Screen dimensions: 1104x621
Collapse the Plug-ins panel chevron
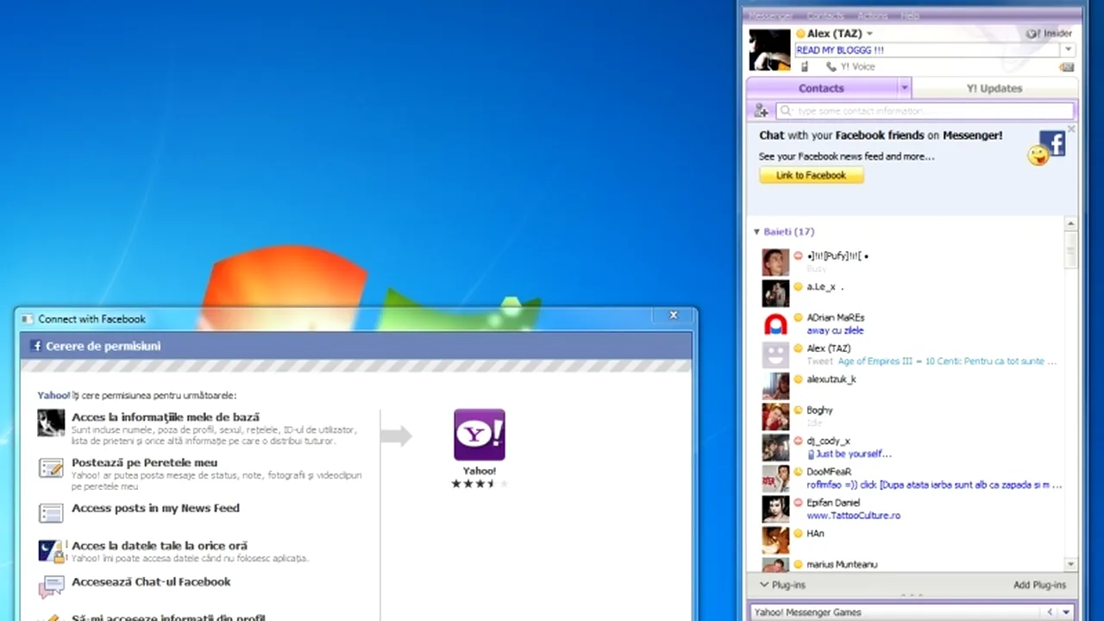[764, 585]
